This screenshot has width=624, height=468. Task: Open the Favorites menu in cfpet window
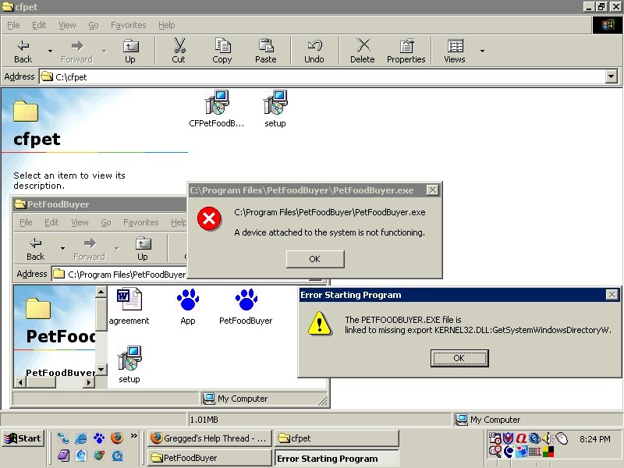tap(128, 25)
